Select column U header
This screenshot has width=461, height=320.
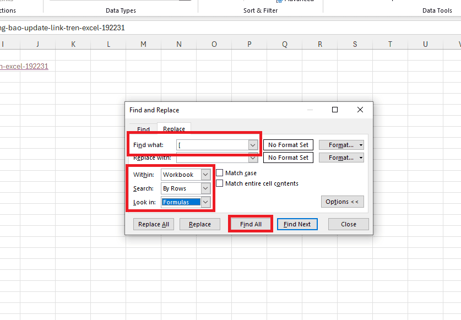pos(425,44)
